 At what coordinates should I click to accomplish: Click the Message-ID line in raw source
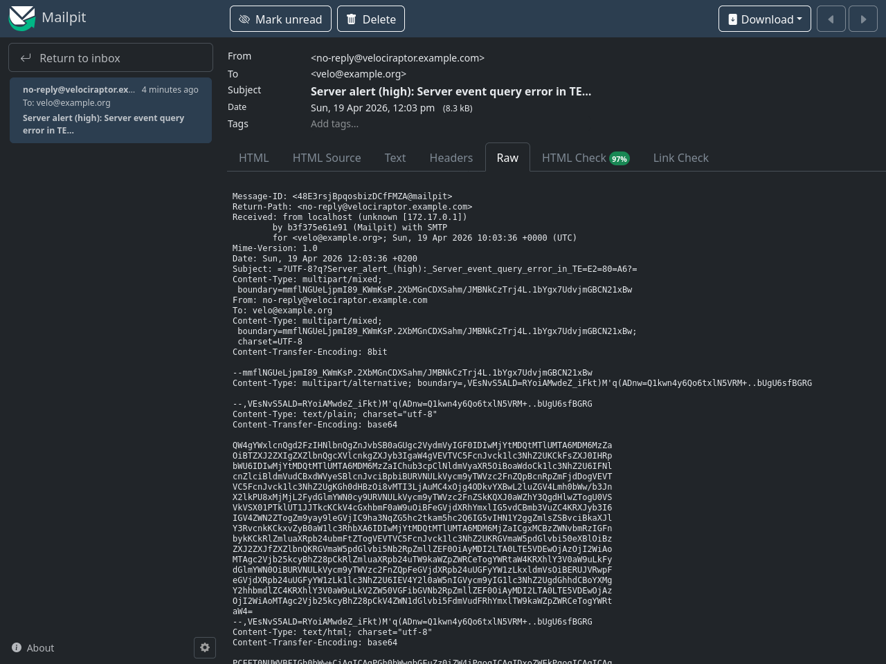(x=342, y=196)
